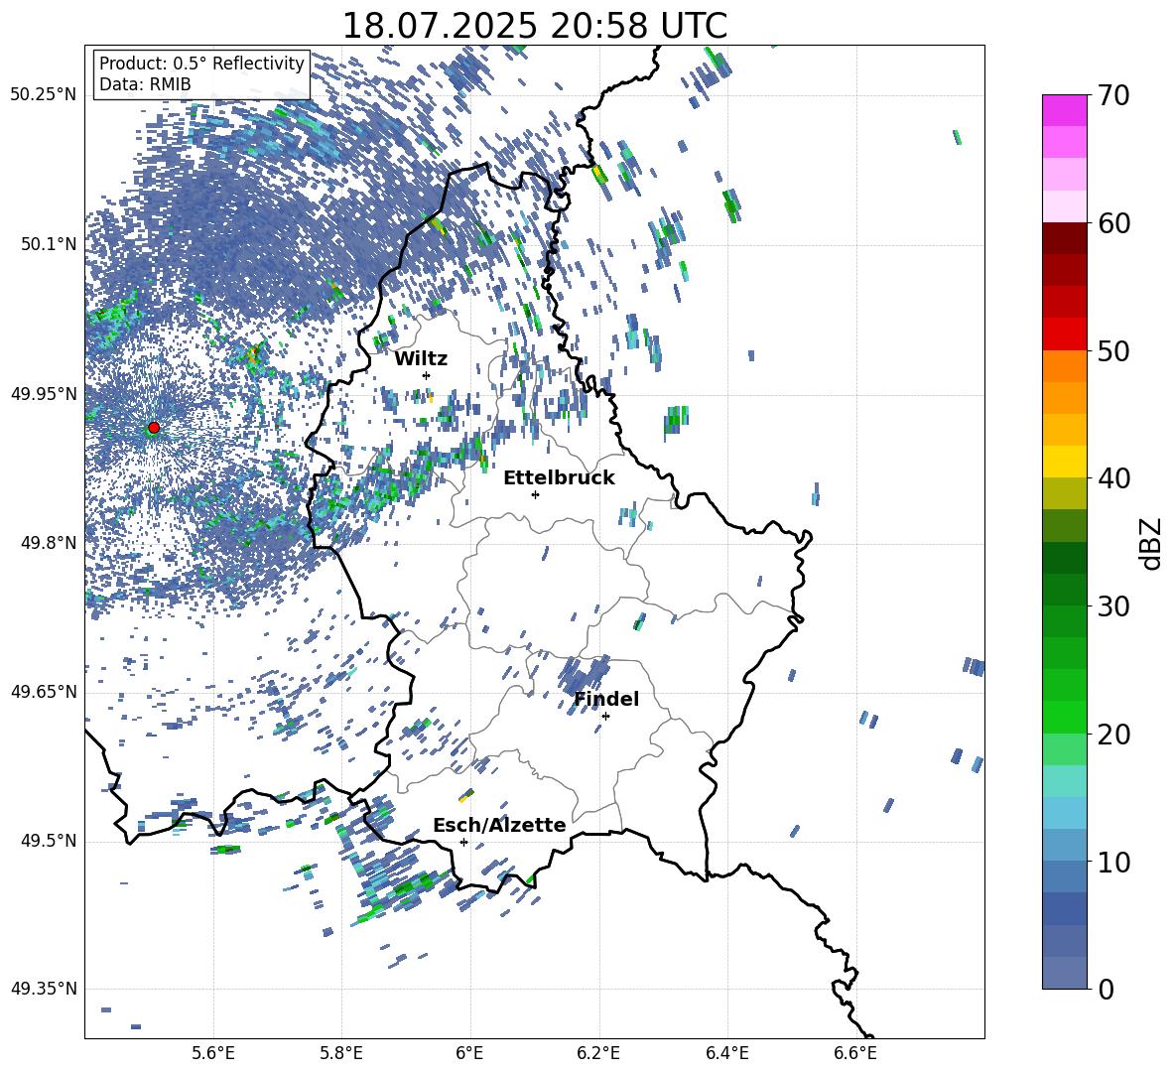Click the red radar site marker
1175x1073 pixels.
(x=154, y=428)
